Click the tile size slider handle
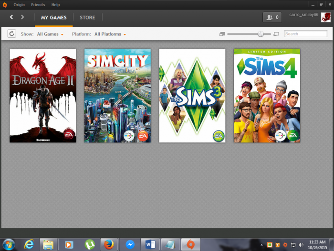 tap(261, 34)
